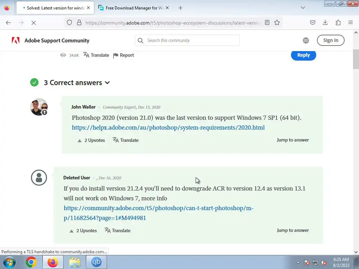Open John Waller's avatar picture

coord(39,107)
